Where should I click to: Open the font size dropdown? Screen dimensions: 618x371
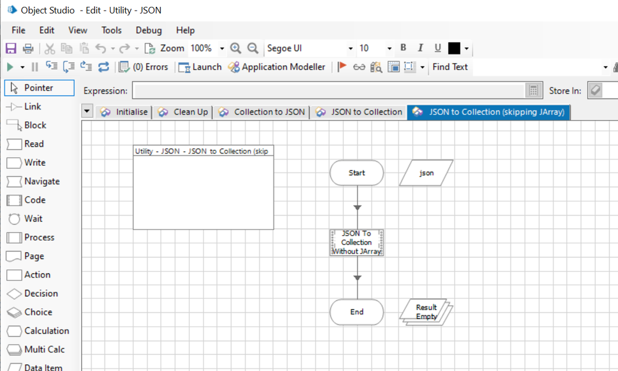click(x=389, y=48)
